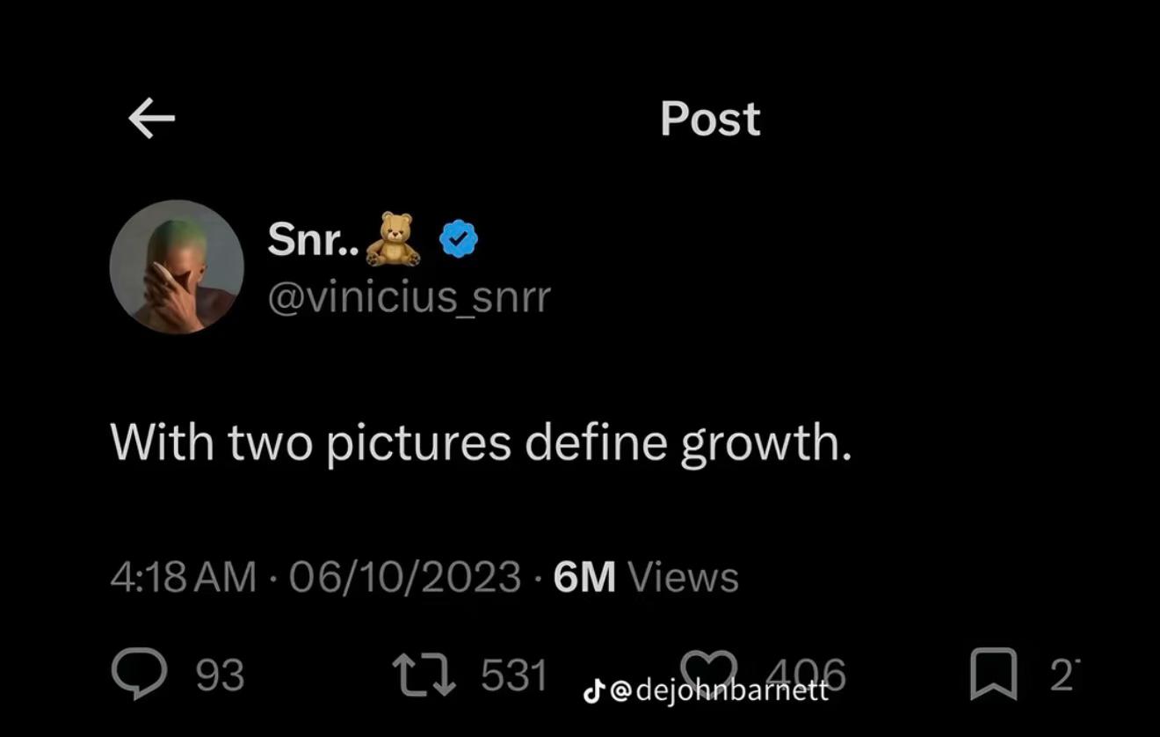Tap the repost arrows icon
The width and height of the screenshot is (1160, 737).
(x=424, y=675)
